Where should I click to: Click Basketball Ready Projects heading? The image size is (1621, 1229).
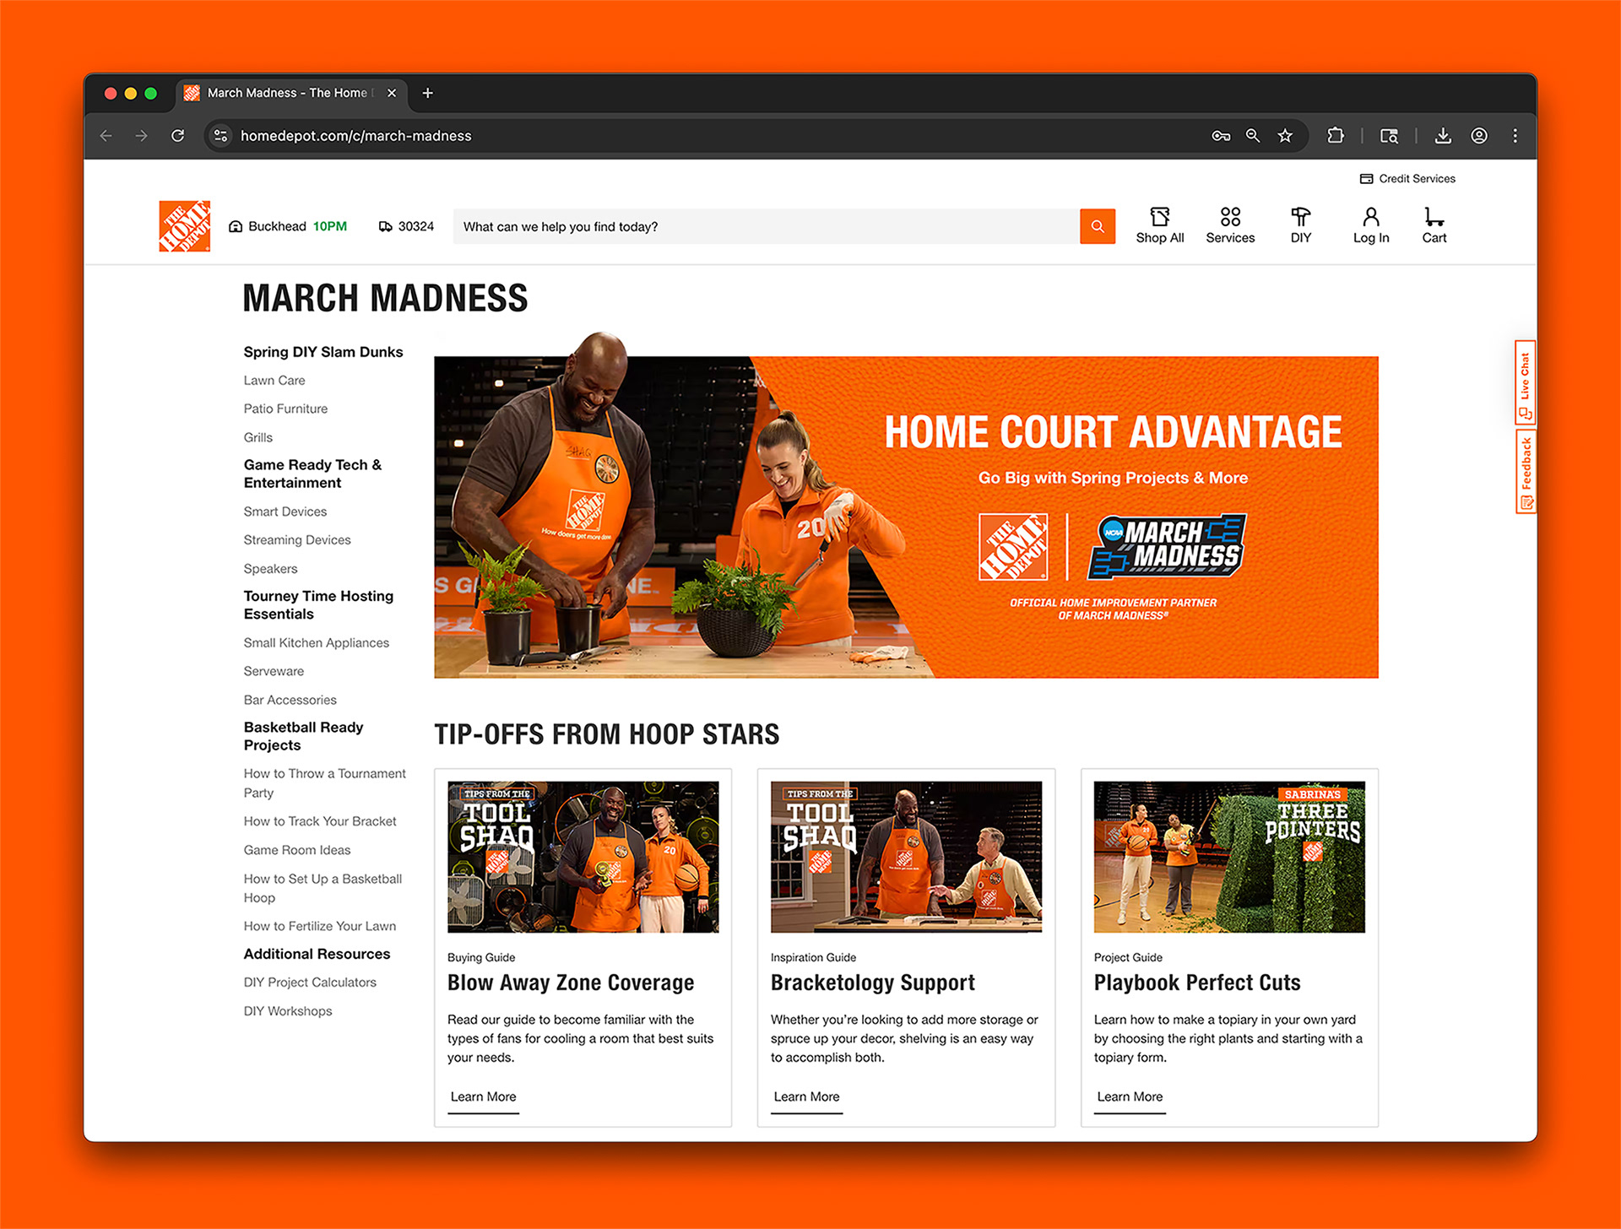tap(303, 736)
